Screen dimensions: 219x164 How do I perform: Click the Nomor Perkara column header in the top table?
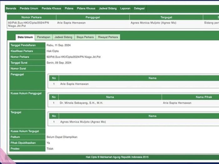[31, 17]
